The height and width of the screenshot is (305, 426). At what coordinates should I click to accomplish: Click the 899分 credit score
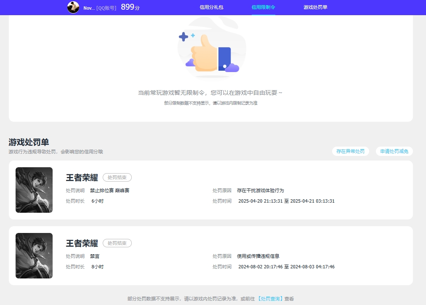click(x=130, y=7)
